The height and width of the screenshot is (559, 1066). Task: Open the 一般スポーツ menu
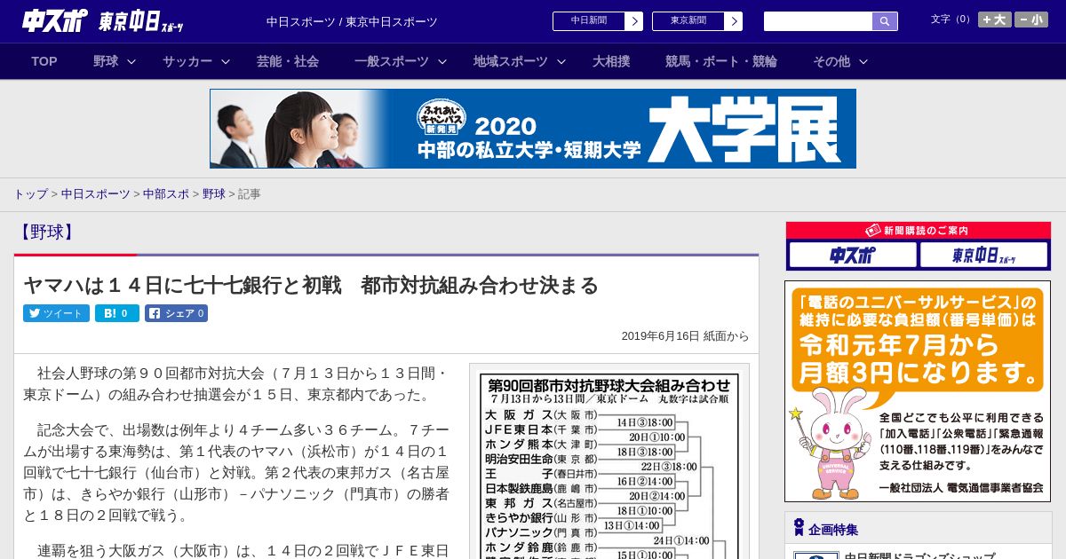click(392, 61)
